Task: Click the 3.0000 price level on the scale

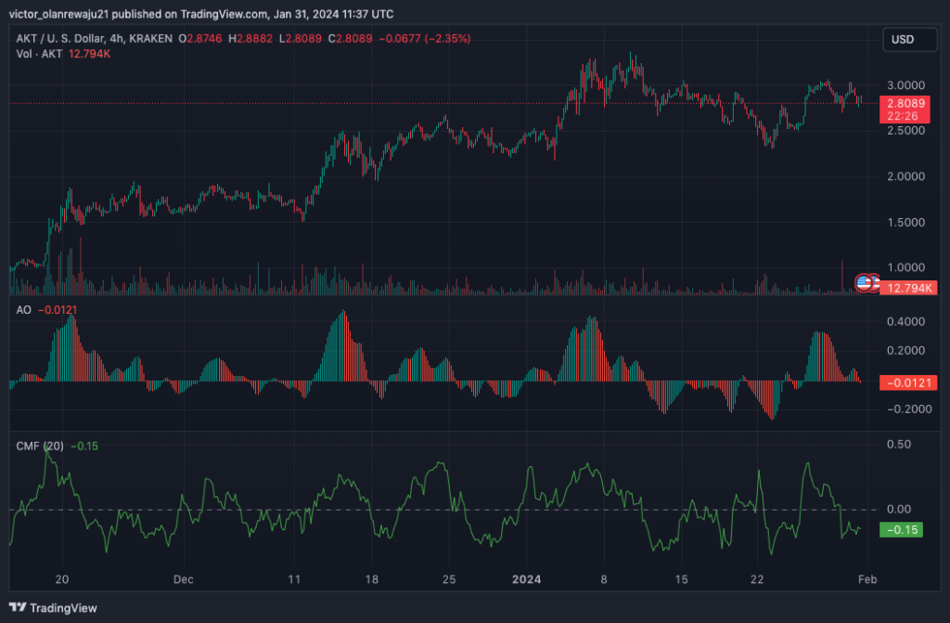Action: click(x=905, y=85)
